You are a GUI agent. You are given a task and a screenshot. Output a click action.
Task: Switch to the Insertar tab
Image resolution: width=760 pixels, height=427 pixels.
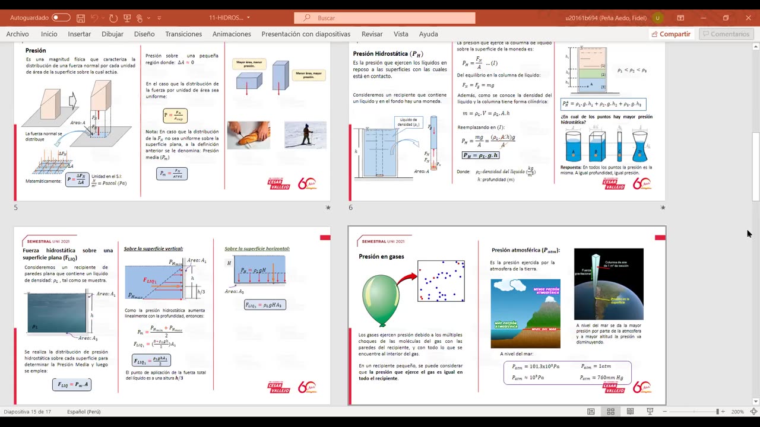(x=80, y=34)
